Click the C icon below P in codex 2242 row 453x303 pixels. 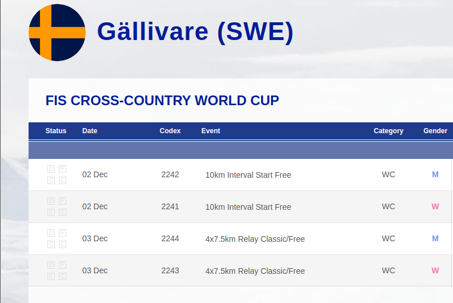62,181
